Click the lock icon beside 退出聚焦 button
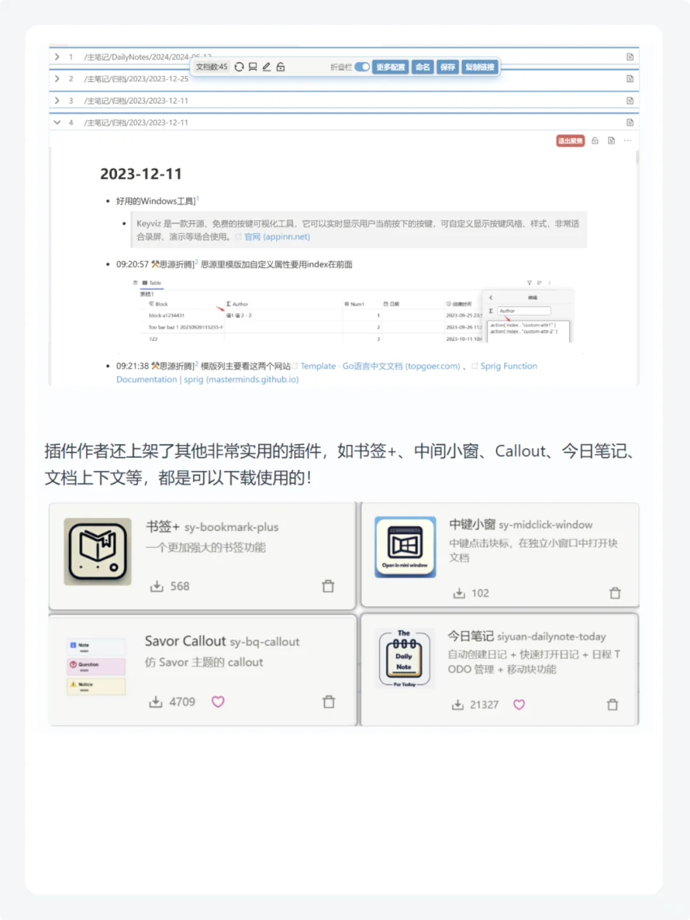Image resolution: width=690 pixels, height=920 pixels. point(595,140)
